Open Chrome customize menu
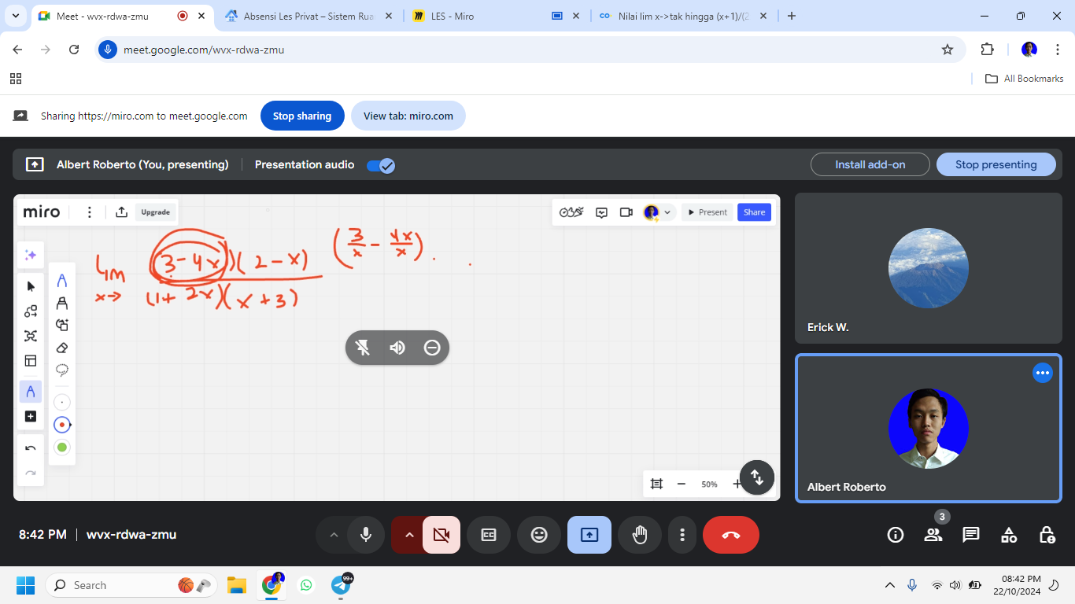The width and height of the screenshot is (1075, 604). coord(1058,50)
